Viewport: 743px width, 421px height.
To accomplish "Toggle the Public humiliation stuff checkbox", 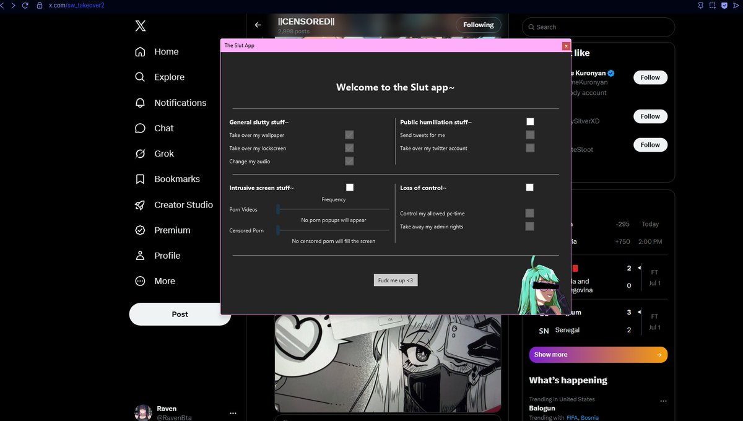I will coord(530,122).
